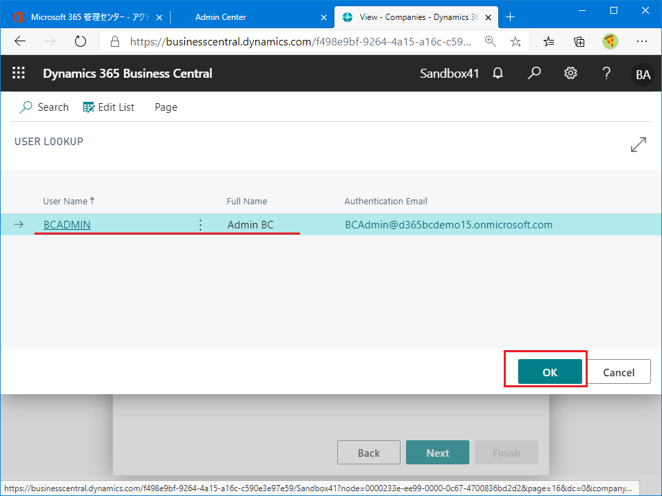This screenshot has width=662, height=496.
Task: Open a new browser tab
Action: (510, 17)
